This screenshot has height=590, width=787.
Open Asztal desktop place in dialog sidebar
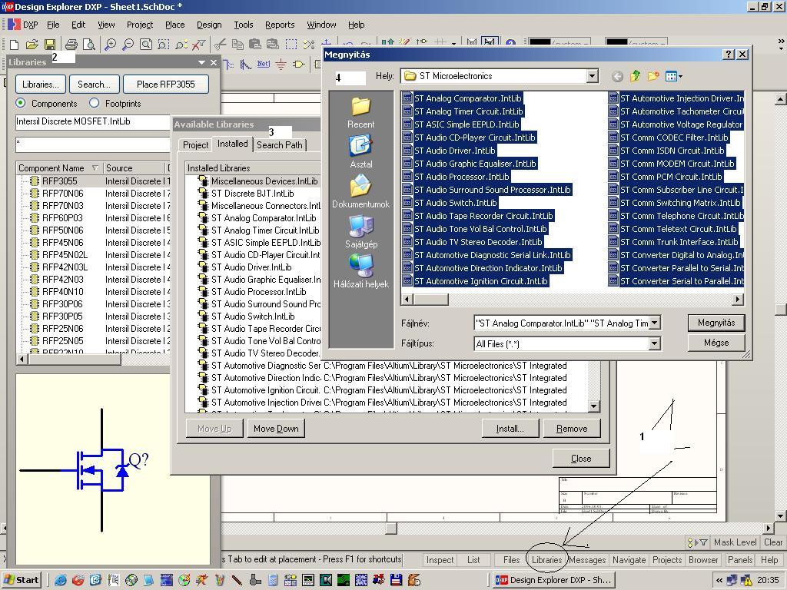point(361,153)
